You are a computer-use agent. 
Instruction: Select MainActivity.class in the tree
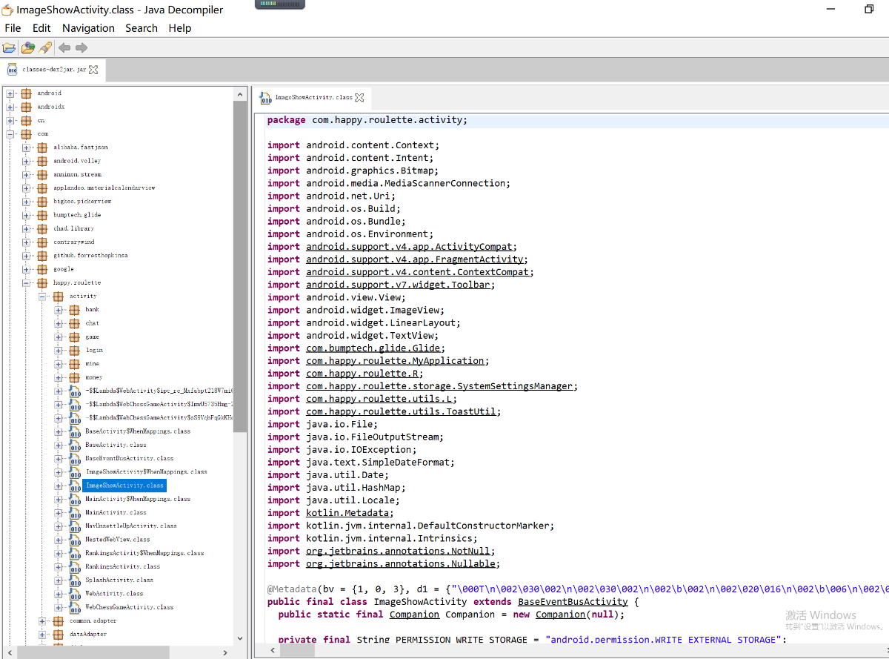116,512
